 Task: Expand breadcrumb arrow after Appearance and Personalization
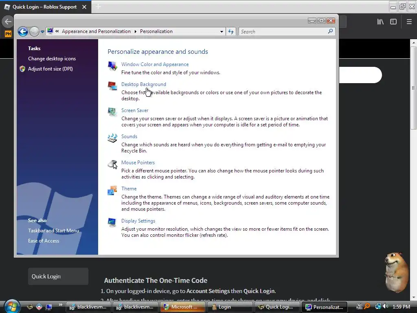point(135,31)
